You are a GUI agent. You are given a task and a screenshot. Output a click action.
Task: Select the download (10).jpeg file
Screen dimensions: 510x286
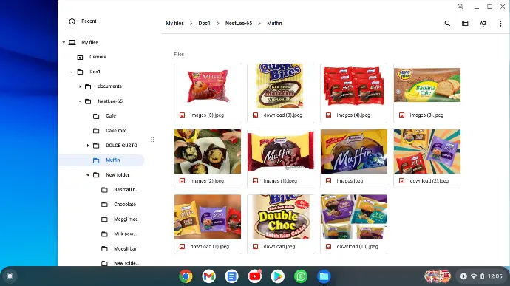click(354, 224)
